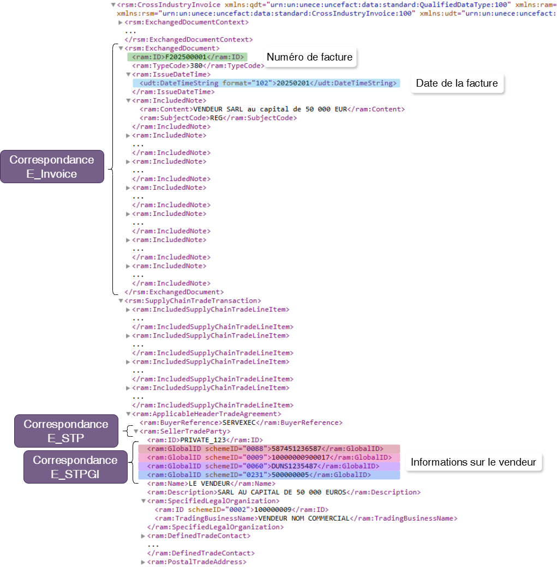
Task: Collapse the ram:SellerTradeParty node
Action: pos(136,432)
